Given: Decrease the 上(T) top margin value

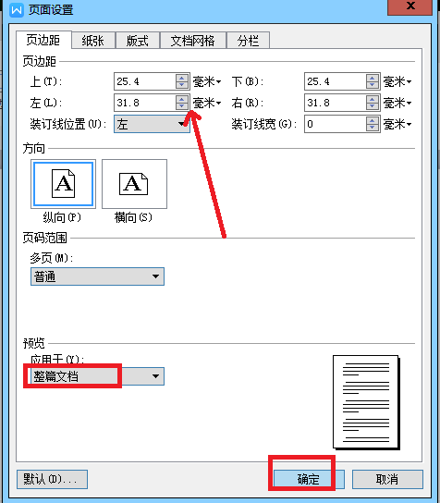Looking at the screenshot, I should 182,85.
